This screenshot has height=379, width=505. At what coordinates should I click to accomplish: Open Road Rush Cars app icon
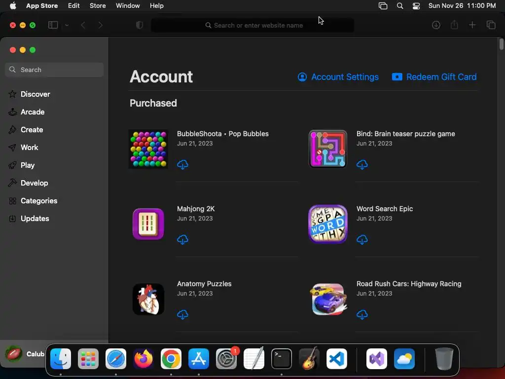[328, 299]
